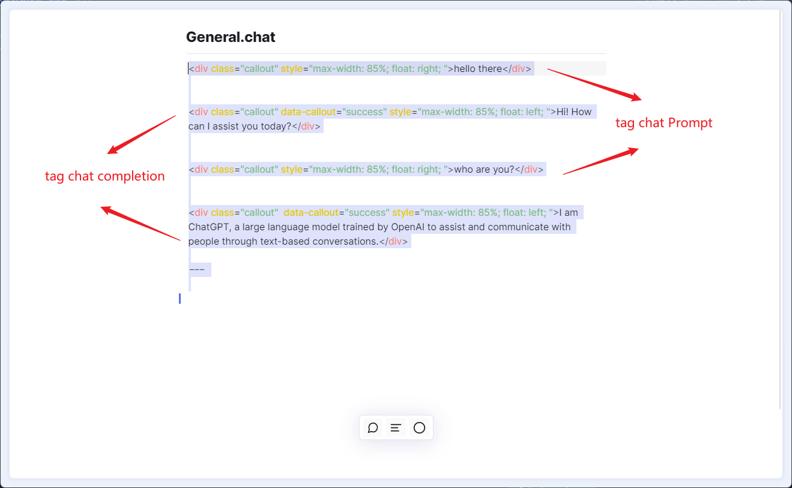Viewport: 792px width, 488px height.
Task: Open the chat bubble icon in bottom toolbar
Action: [373, 427]
